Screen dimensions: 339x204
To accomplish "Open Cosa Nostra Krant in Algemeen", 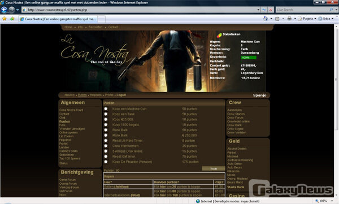I will tap(71, 110).
